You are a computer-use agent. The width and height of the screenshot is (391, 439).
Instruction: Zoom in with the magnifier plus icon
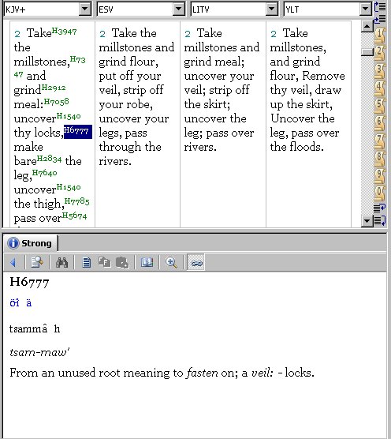171,262
